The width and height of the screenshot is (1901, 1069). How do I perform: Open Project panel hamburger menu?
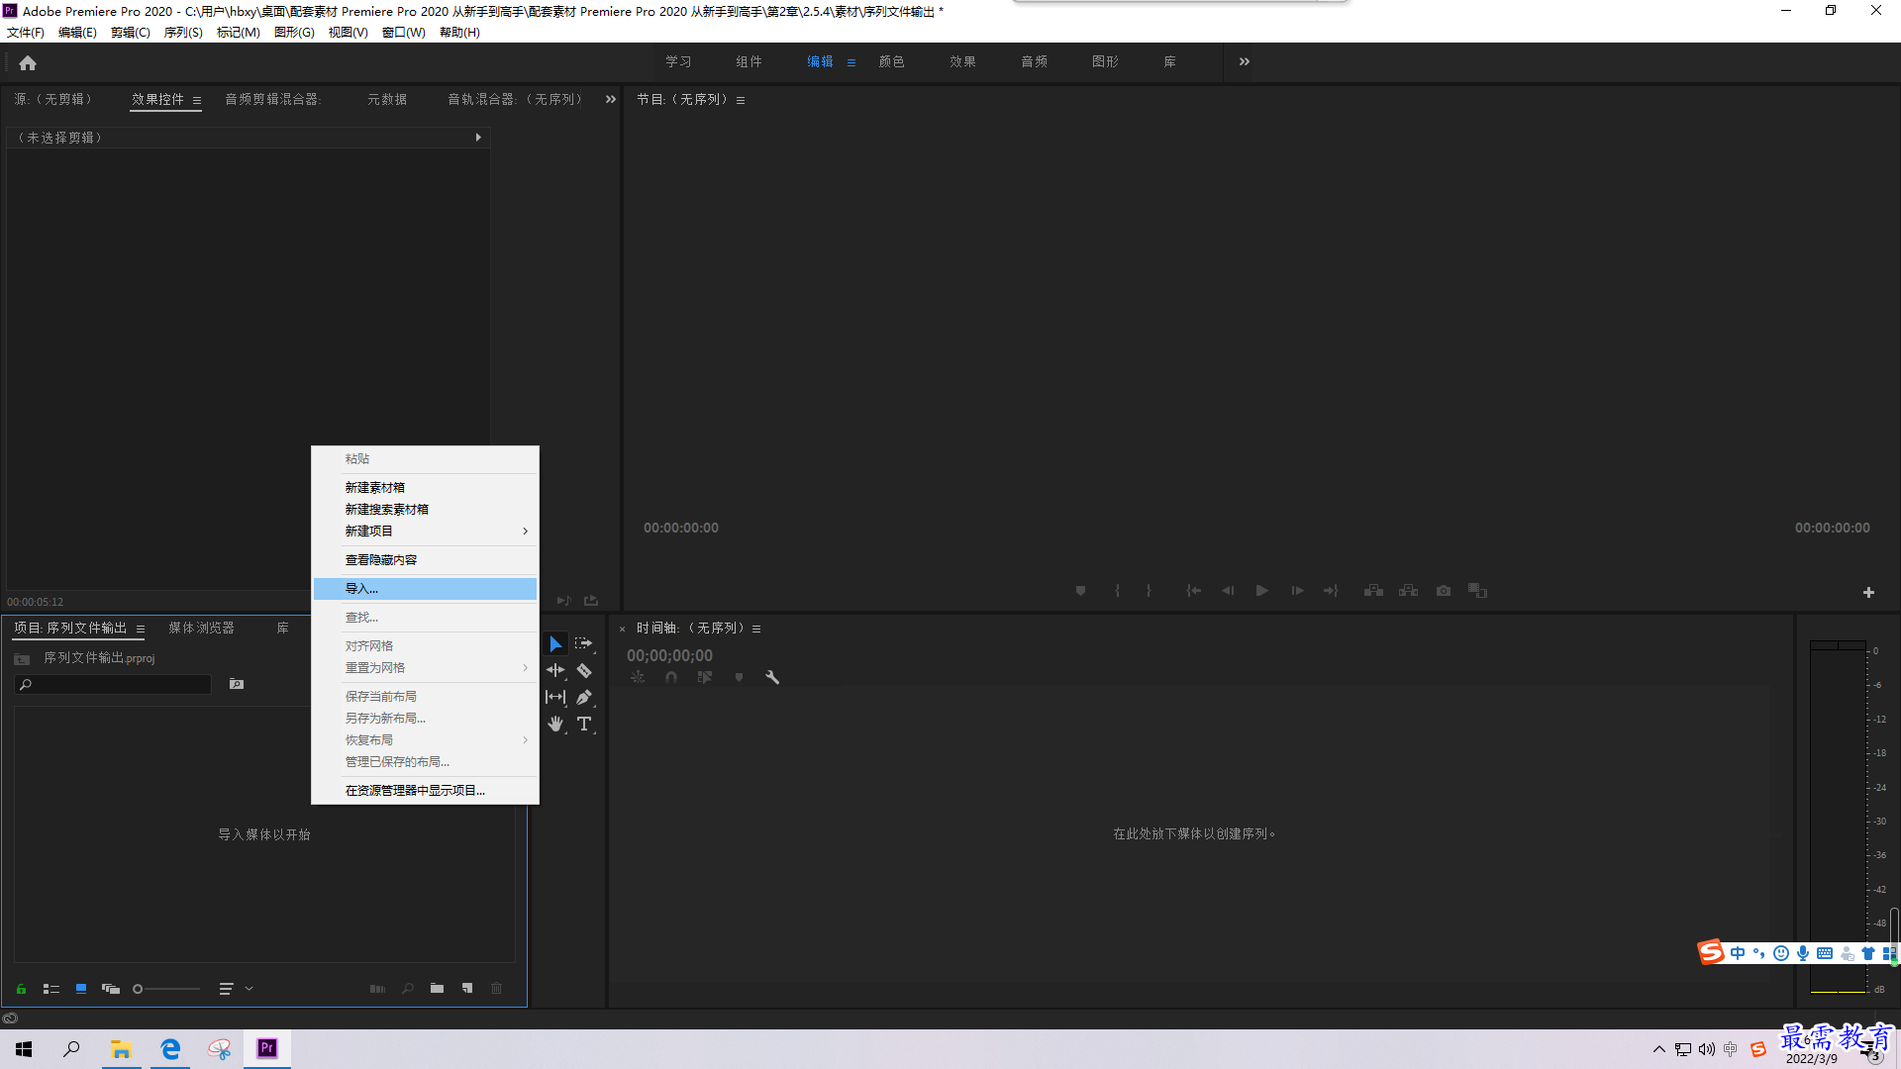[x=141, y=629]
